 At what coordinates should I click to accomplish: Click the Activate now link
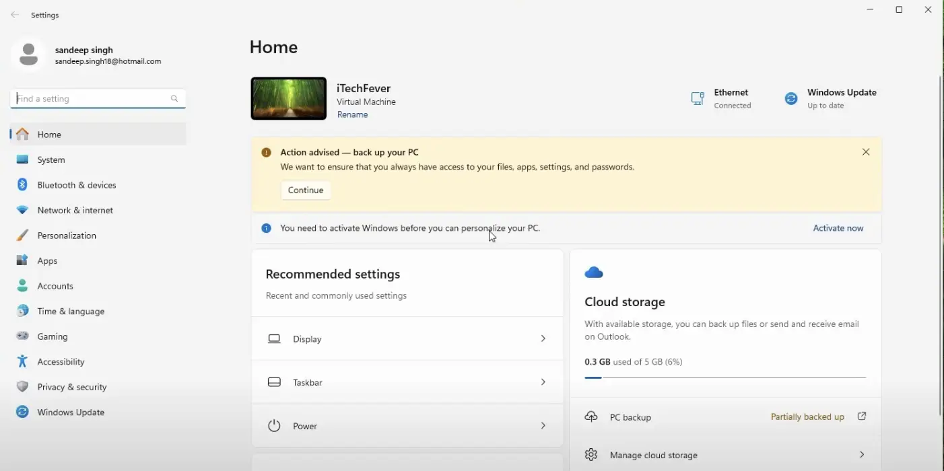(838, 228)
